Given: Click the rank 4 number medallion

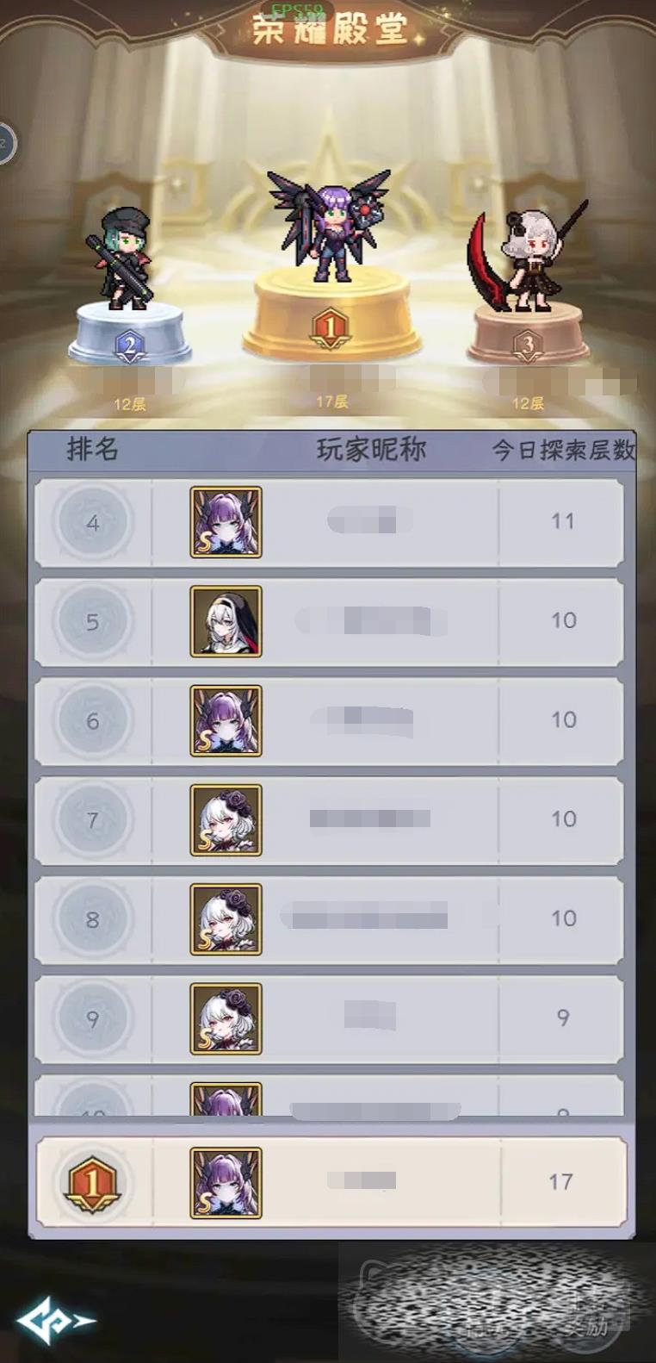Looking at the screenshot, I should click(93, 522).
